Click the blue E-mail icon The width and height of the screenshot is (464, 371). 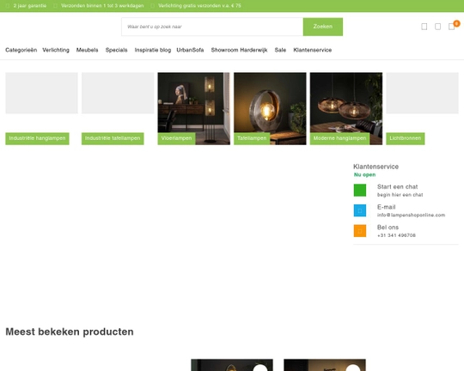coord(360,210)
